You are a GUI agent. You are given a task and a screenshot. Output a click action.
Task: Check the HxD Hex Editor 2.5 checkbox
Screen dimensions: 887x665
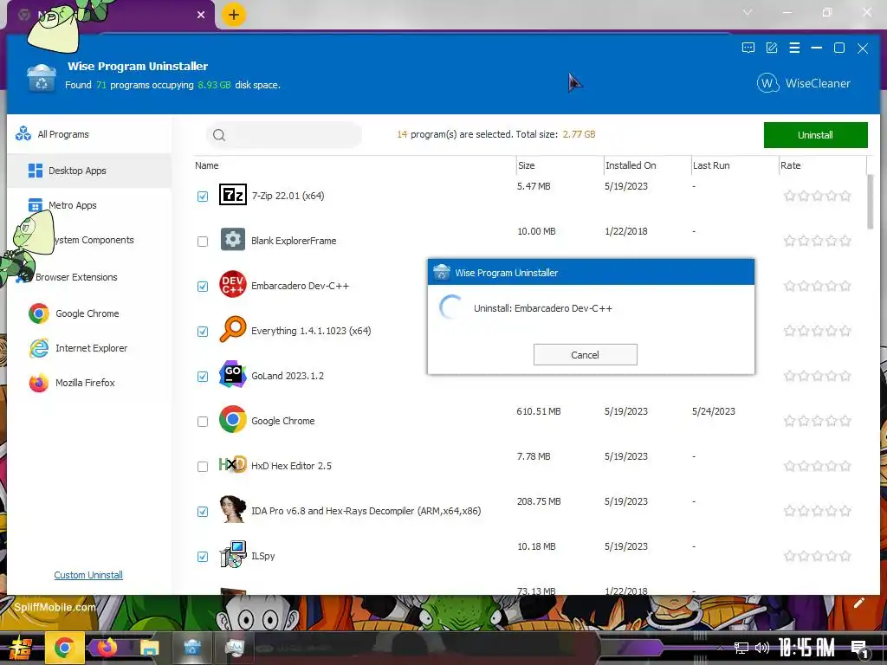point(203,467)
